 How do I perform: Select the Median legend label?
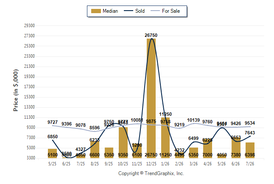(x=110, y=11)
